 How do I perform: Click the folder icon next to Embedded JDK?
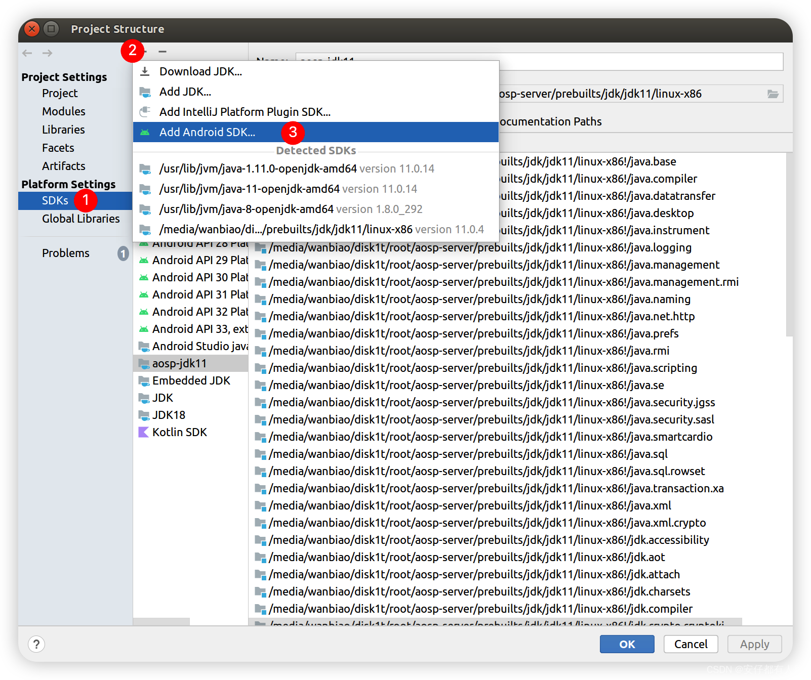[144, 380]
